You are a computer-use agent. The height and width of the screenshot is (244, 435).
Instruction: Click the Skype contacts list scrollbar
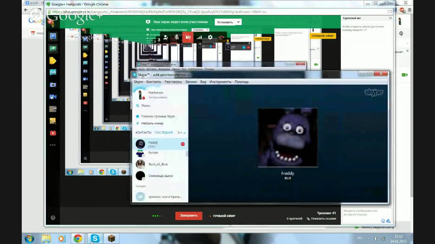pyautogui.click(x=187, y=154)
